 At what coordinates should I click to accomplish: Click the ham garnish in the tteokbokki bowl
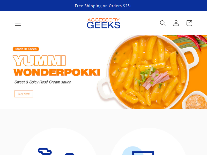156,80
